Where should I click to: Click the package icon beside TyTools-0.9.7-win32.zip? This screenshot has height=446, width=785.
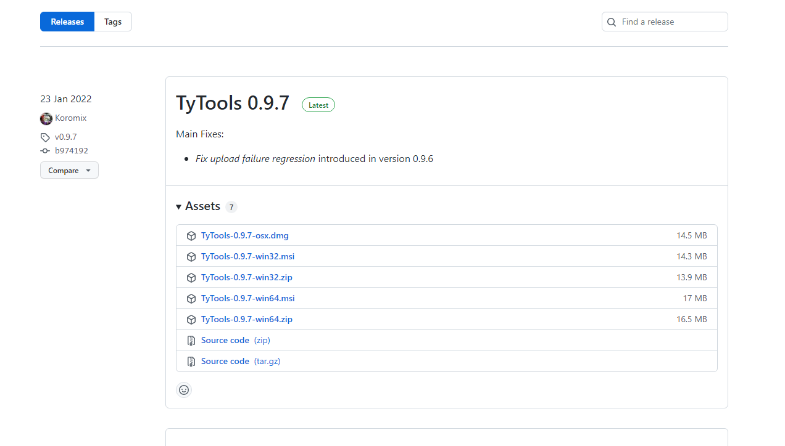tap(191, 277)
